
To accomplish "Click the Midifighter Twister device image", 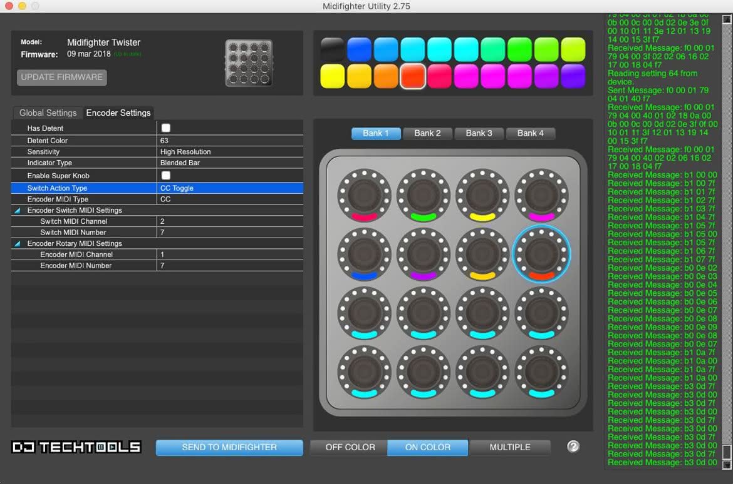I will 249,63.
